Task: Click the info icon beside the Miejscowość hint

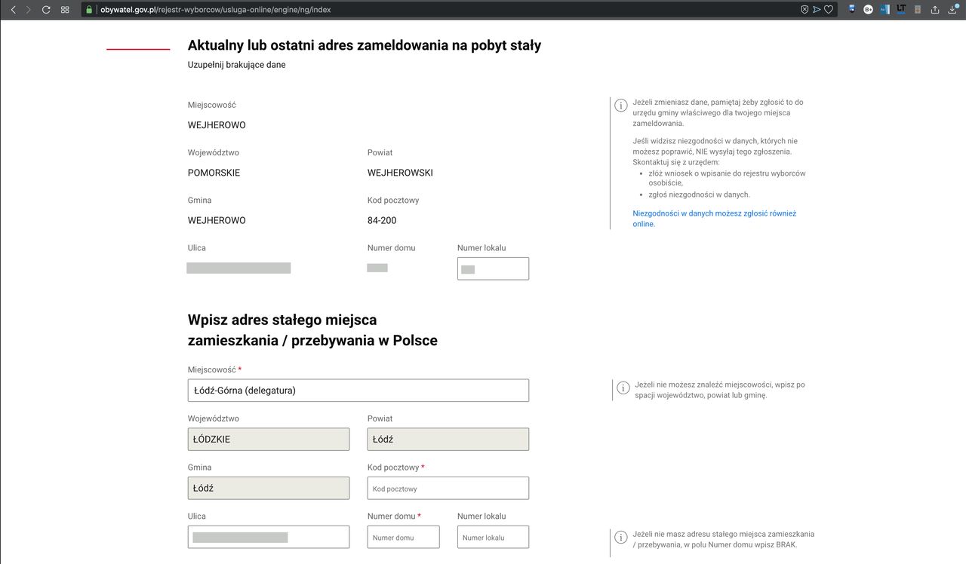Action: [623, 388]
